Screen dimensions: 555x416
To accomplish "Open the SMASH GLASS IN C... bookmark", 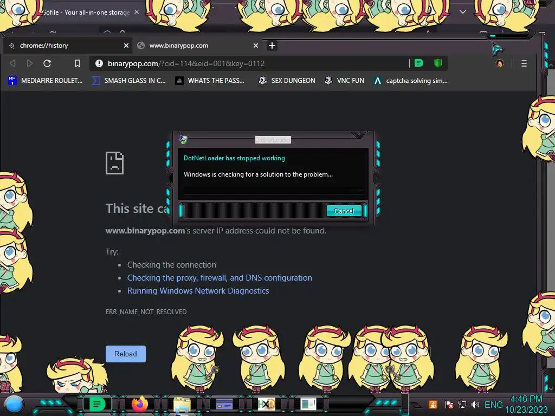I will [129, 81].
